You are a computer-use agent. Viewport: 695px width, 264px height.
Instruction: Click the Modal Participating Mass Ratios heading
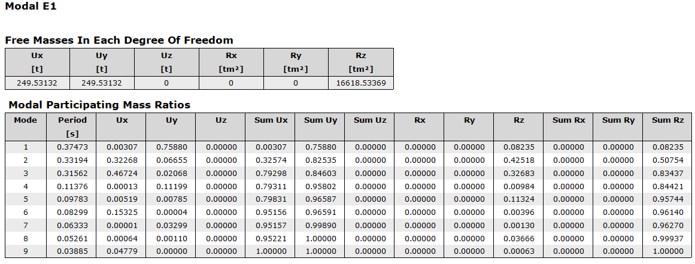coord(99,105)
